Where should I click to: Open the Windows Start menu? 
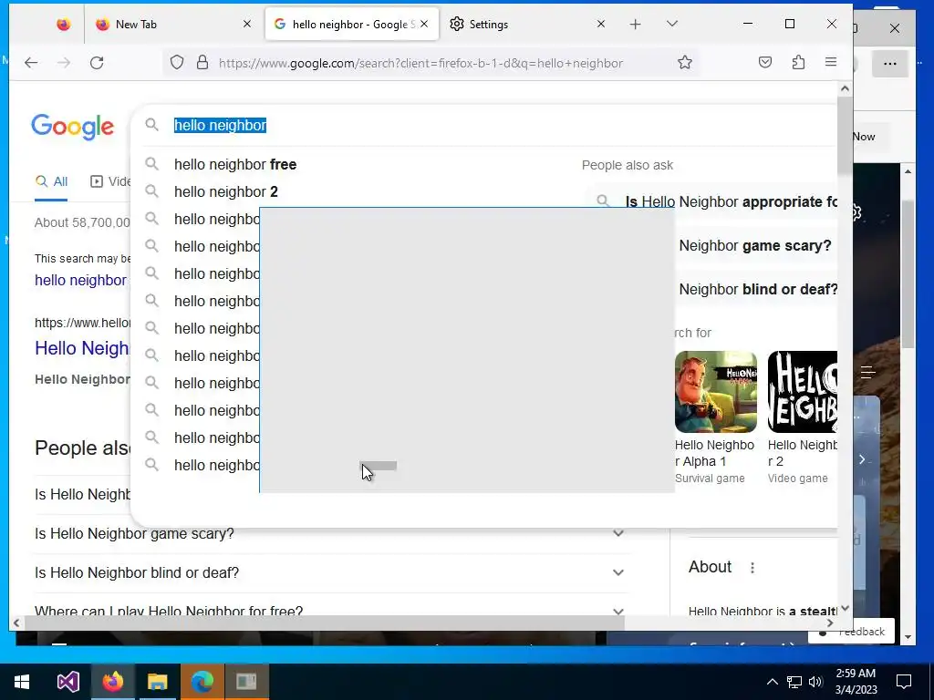[22, 682]
